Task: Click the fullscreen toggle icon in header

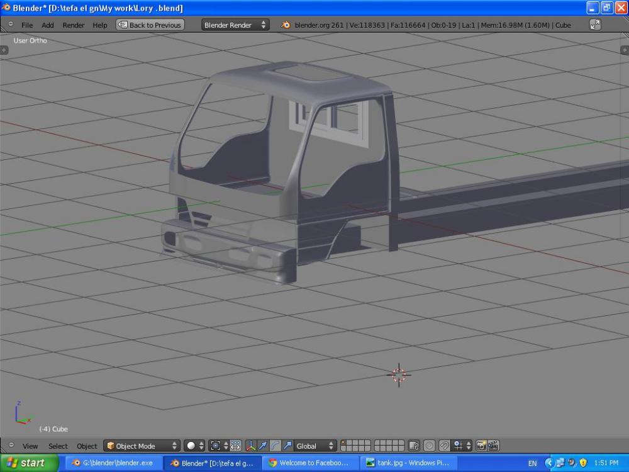Action: (595, 25)
